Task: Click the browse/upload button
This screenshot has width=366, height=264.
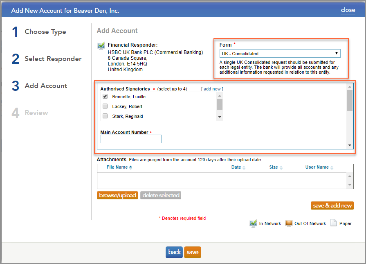Action: [117, 195]
